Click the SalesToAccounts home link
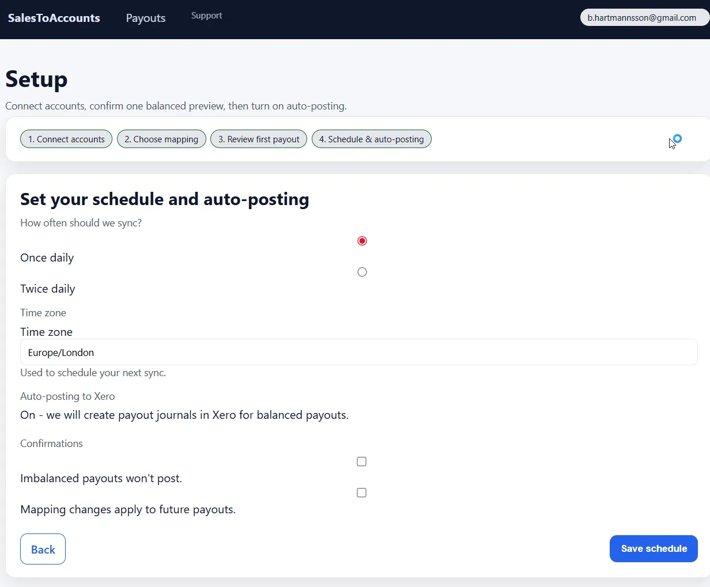The width and height of the screenshot is (710, 587). (54, 18)
